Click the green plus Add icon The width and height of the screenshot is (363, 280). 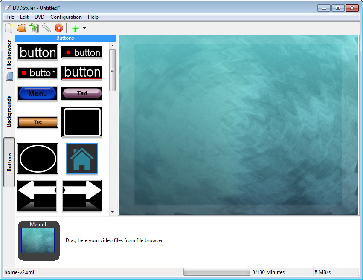click(x=75, y=28)
